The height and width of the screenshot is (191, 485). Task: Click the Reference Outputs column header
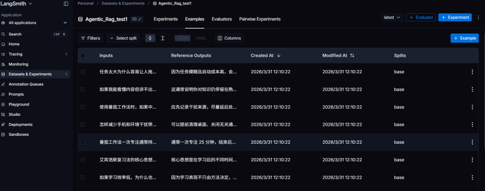(x=191, y=56)
